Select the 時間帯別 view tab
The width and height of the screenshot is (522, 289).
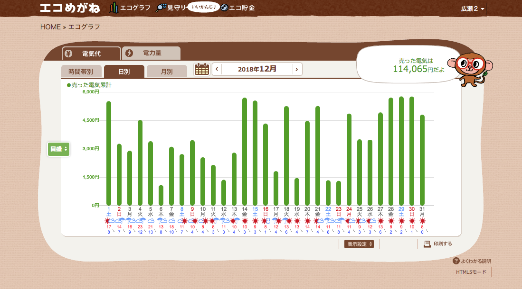point(81,72)
